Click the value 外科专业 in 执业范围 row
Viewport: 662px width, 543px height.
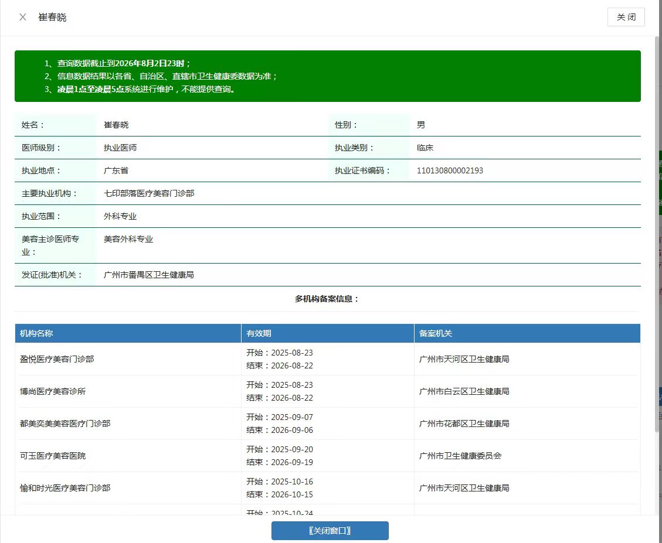120,216
